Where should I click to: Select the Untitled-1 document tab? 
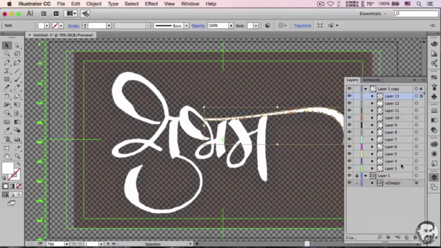coord(63,35)
